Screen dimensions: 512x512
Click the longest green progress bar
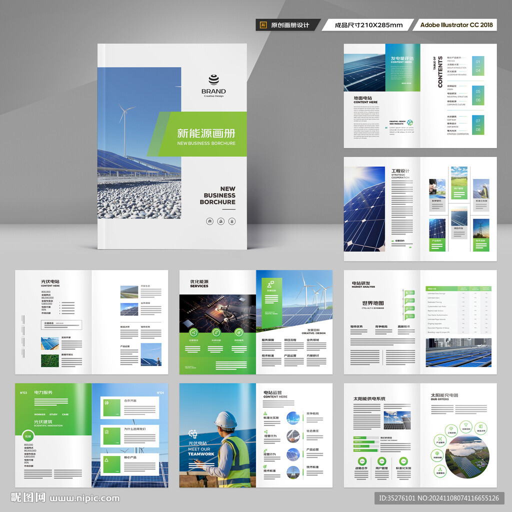click(365, 450)
